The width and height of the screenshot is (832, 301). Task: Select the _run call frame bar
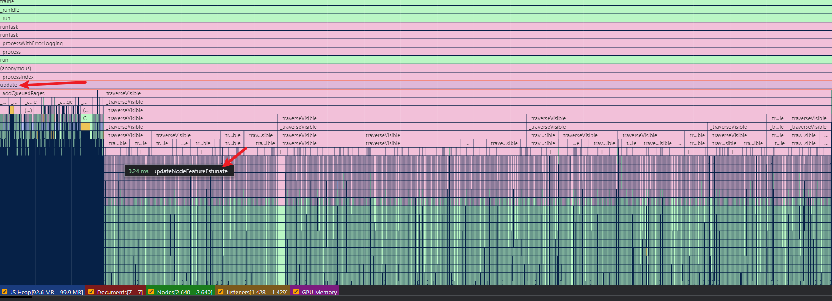[416, 18]
